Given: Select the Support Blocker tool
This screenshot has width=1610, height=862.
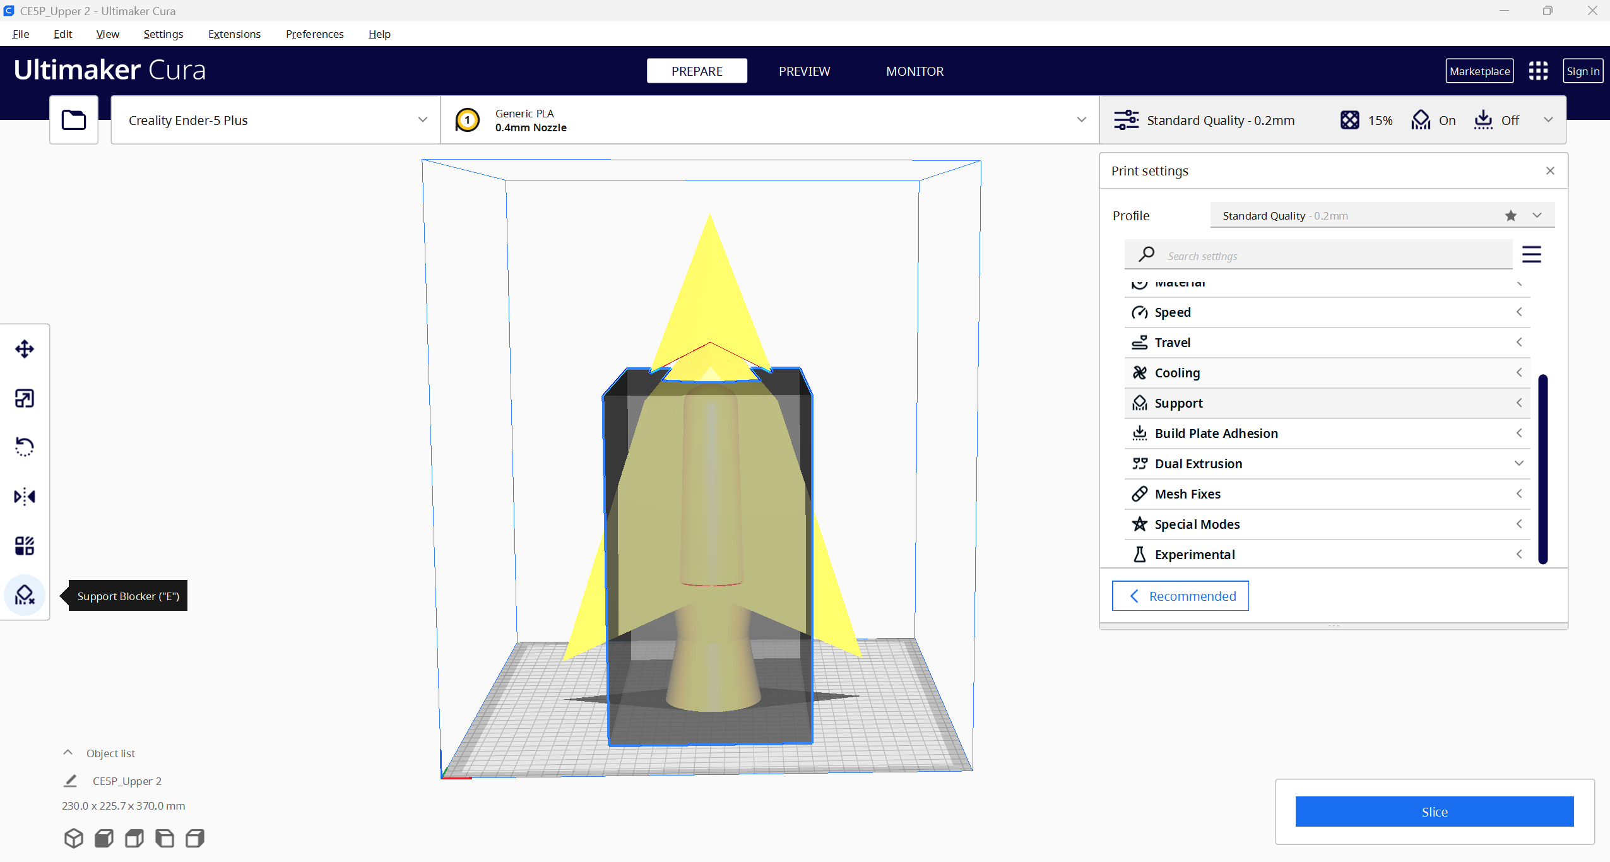Looking at the screenshot, I should tap(25, 595).
